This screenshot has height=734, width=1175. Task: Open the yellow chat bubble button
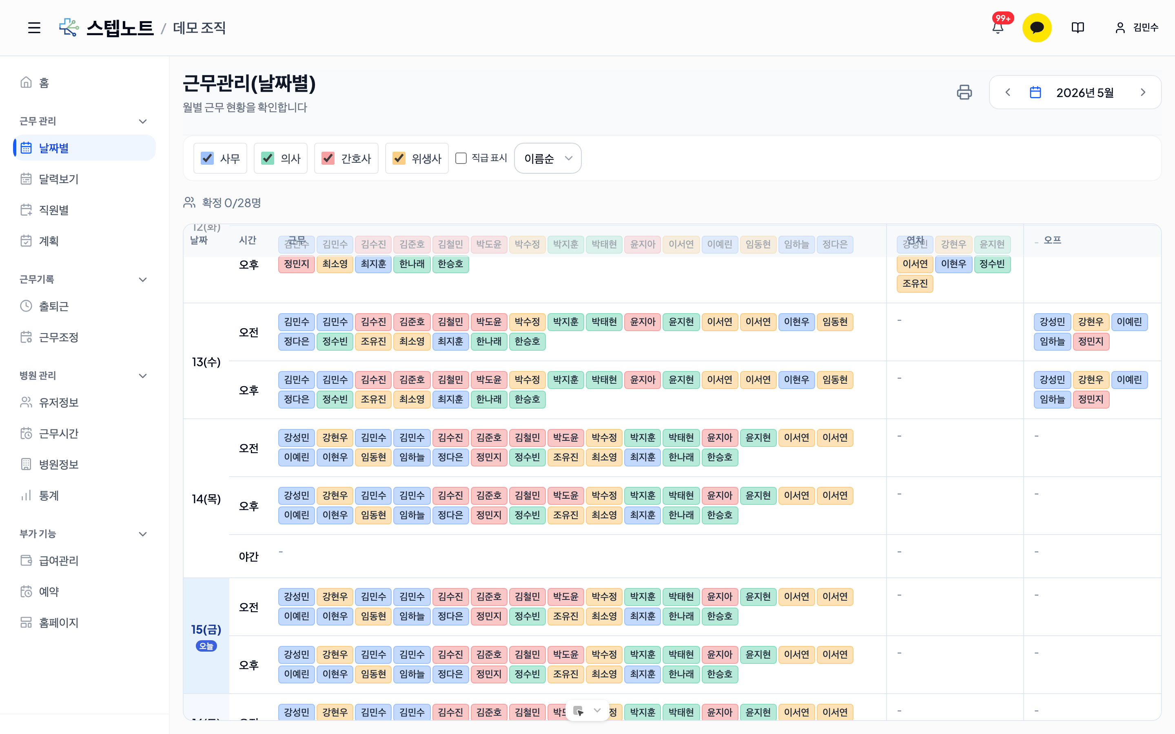point(1037,28)
